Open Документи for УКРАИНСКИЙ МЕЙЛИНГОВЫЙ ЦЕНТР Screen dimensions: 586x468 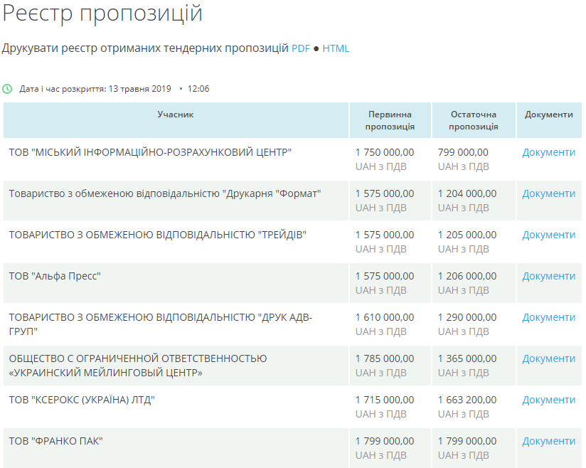[548, 358]
